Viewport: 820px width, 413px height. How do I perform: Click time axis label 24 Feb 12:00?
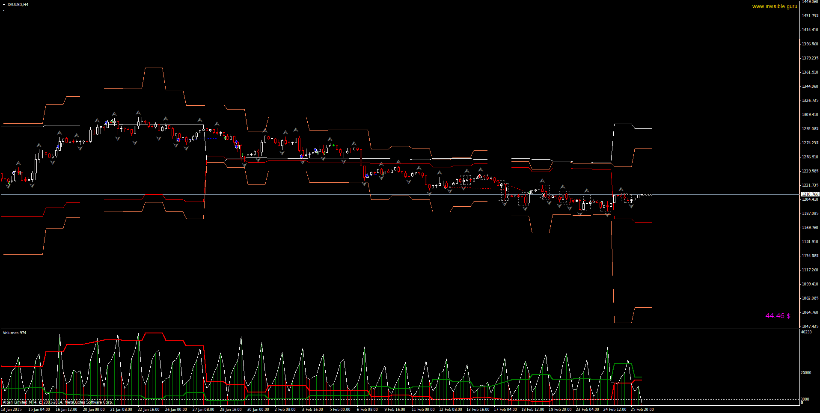pyautogui.click(x=615, y=410)
